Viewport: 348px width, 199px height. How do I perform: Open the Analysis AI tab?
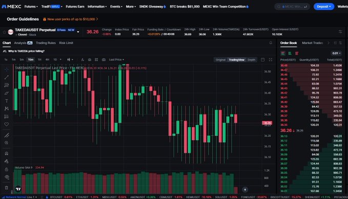coord(23,43)
